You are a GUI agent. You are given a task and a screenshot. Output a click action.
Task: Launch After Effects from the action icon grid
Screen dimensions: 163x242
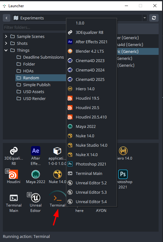click(x=36, y=151)
